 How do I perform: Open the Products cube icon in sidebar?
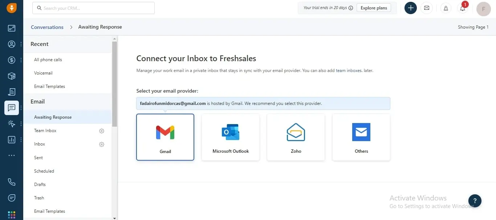point(12,76)
